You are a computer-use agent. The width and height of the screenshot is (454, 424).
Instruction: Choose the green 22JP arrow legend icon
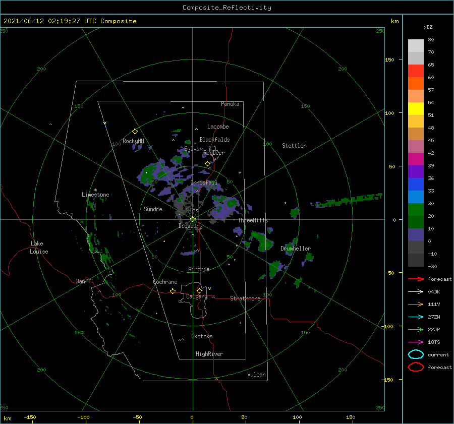tap(416, 329)
